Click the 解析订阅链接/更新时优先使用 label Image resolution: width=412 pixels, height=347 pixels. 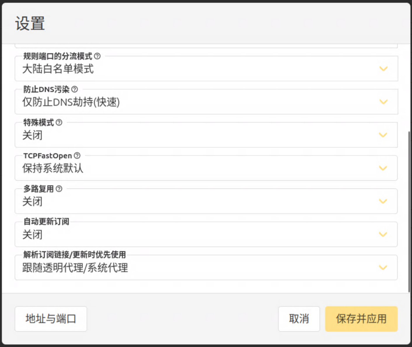74,255
